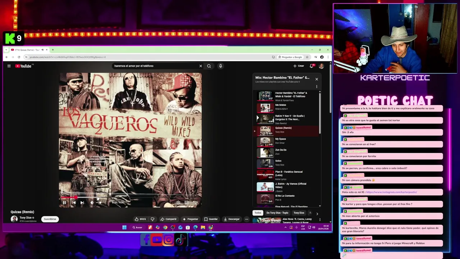Click the taskbar Buscar search box

(137, 227)
